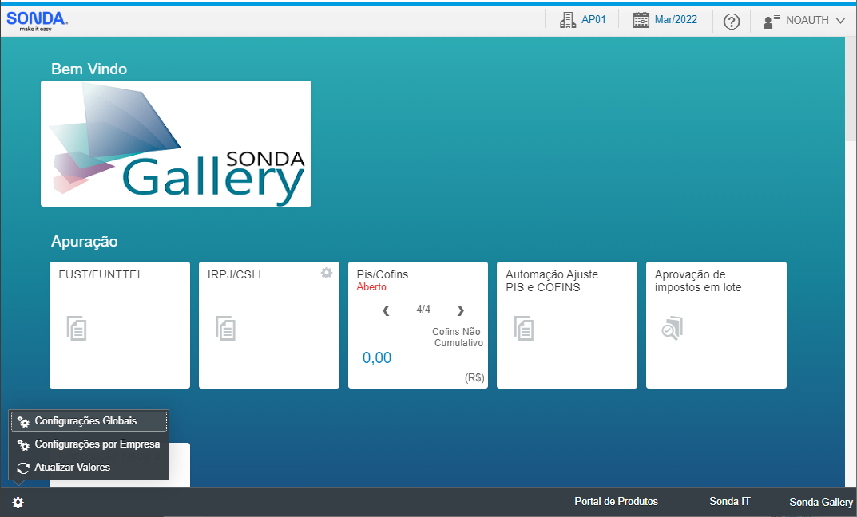Open Portal de Produtos link
857x517 pixels.
pyautogui.click(x=616, y=501)
